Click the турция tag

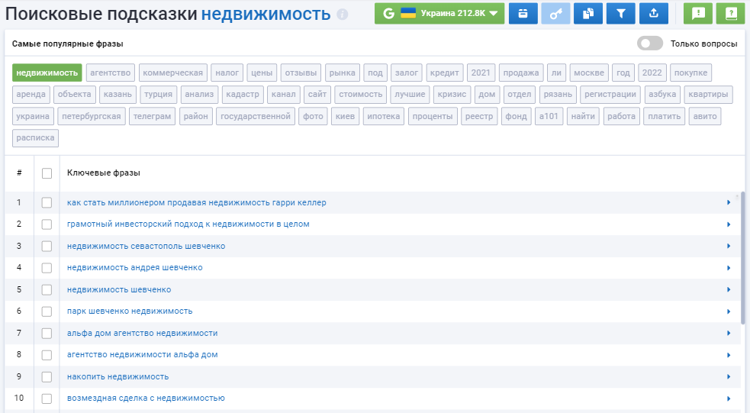pos(159,94)
